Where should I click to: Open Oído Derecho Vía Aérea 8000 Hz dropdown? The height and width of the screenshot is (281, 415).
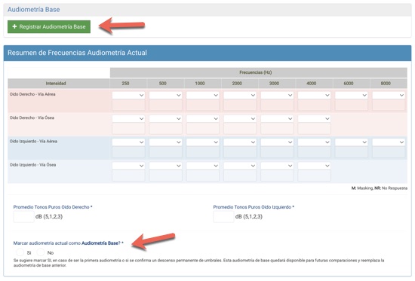389,95
